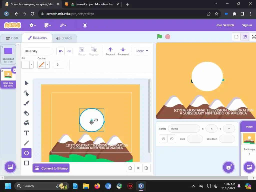Click the Sprite Name field
This screenshot has width=256, height=192.
[184, 129]
